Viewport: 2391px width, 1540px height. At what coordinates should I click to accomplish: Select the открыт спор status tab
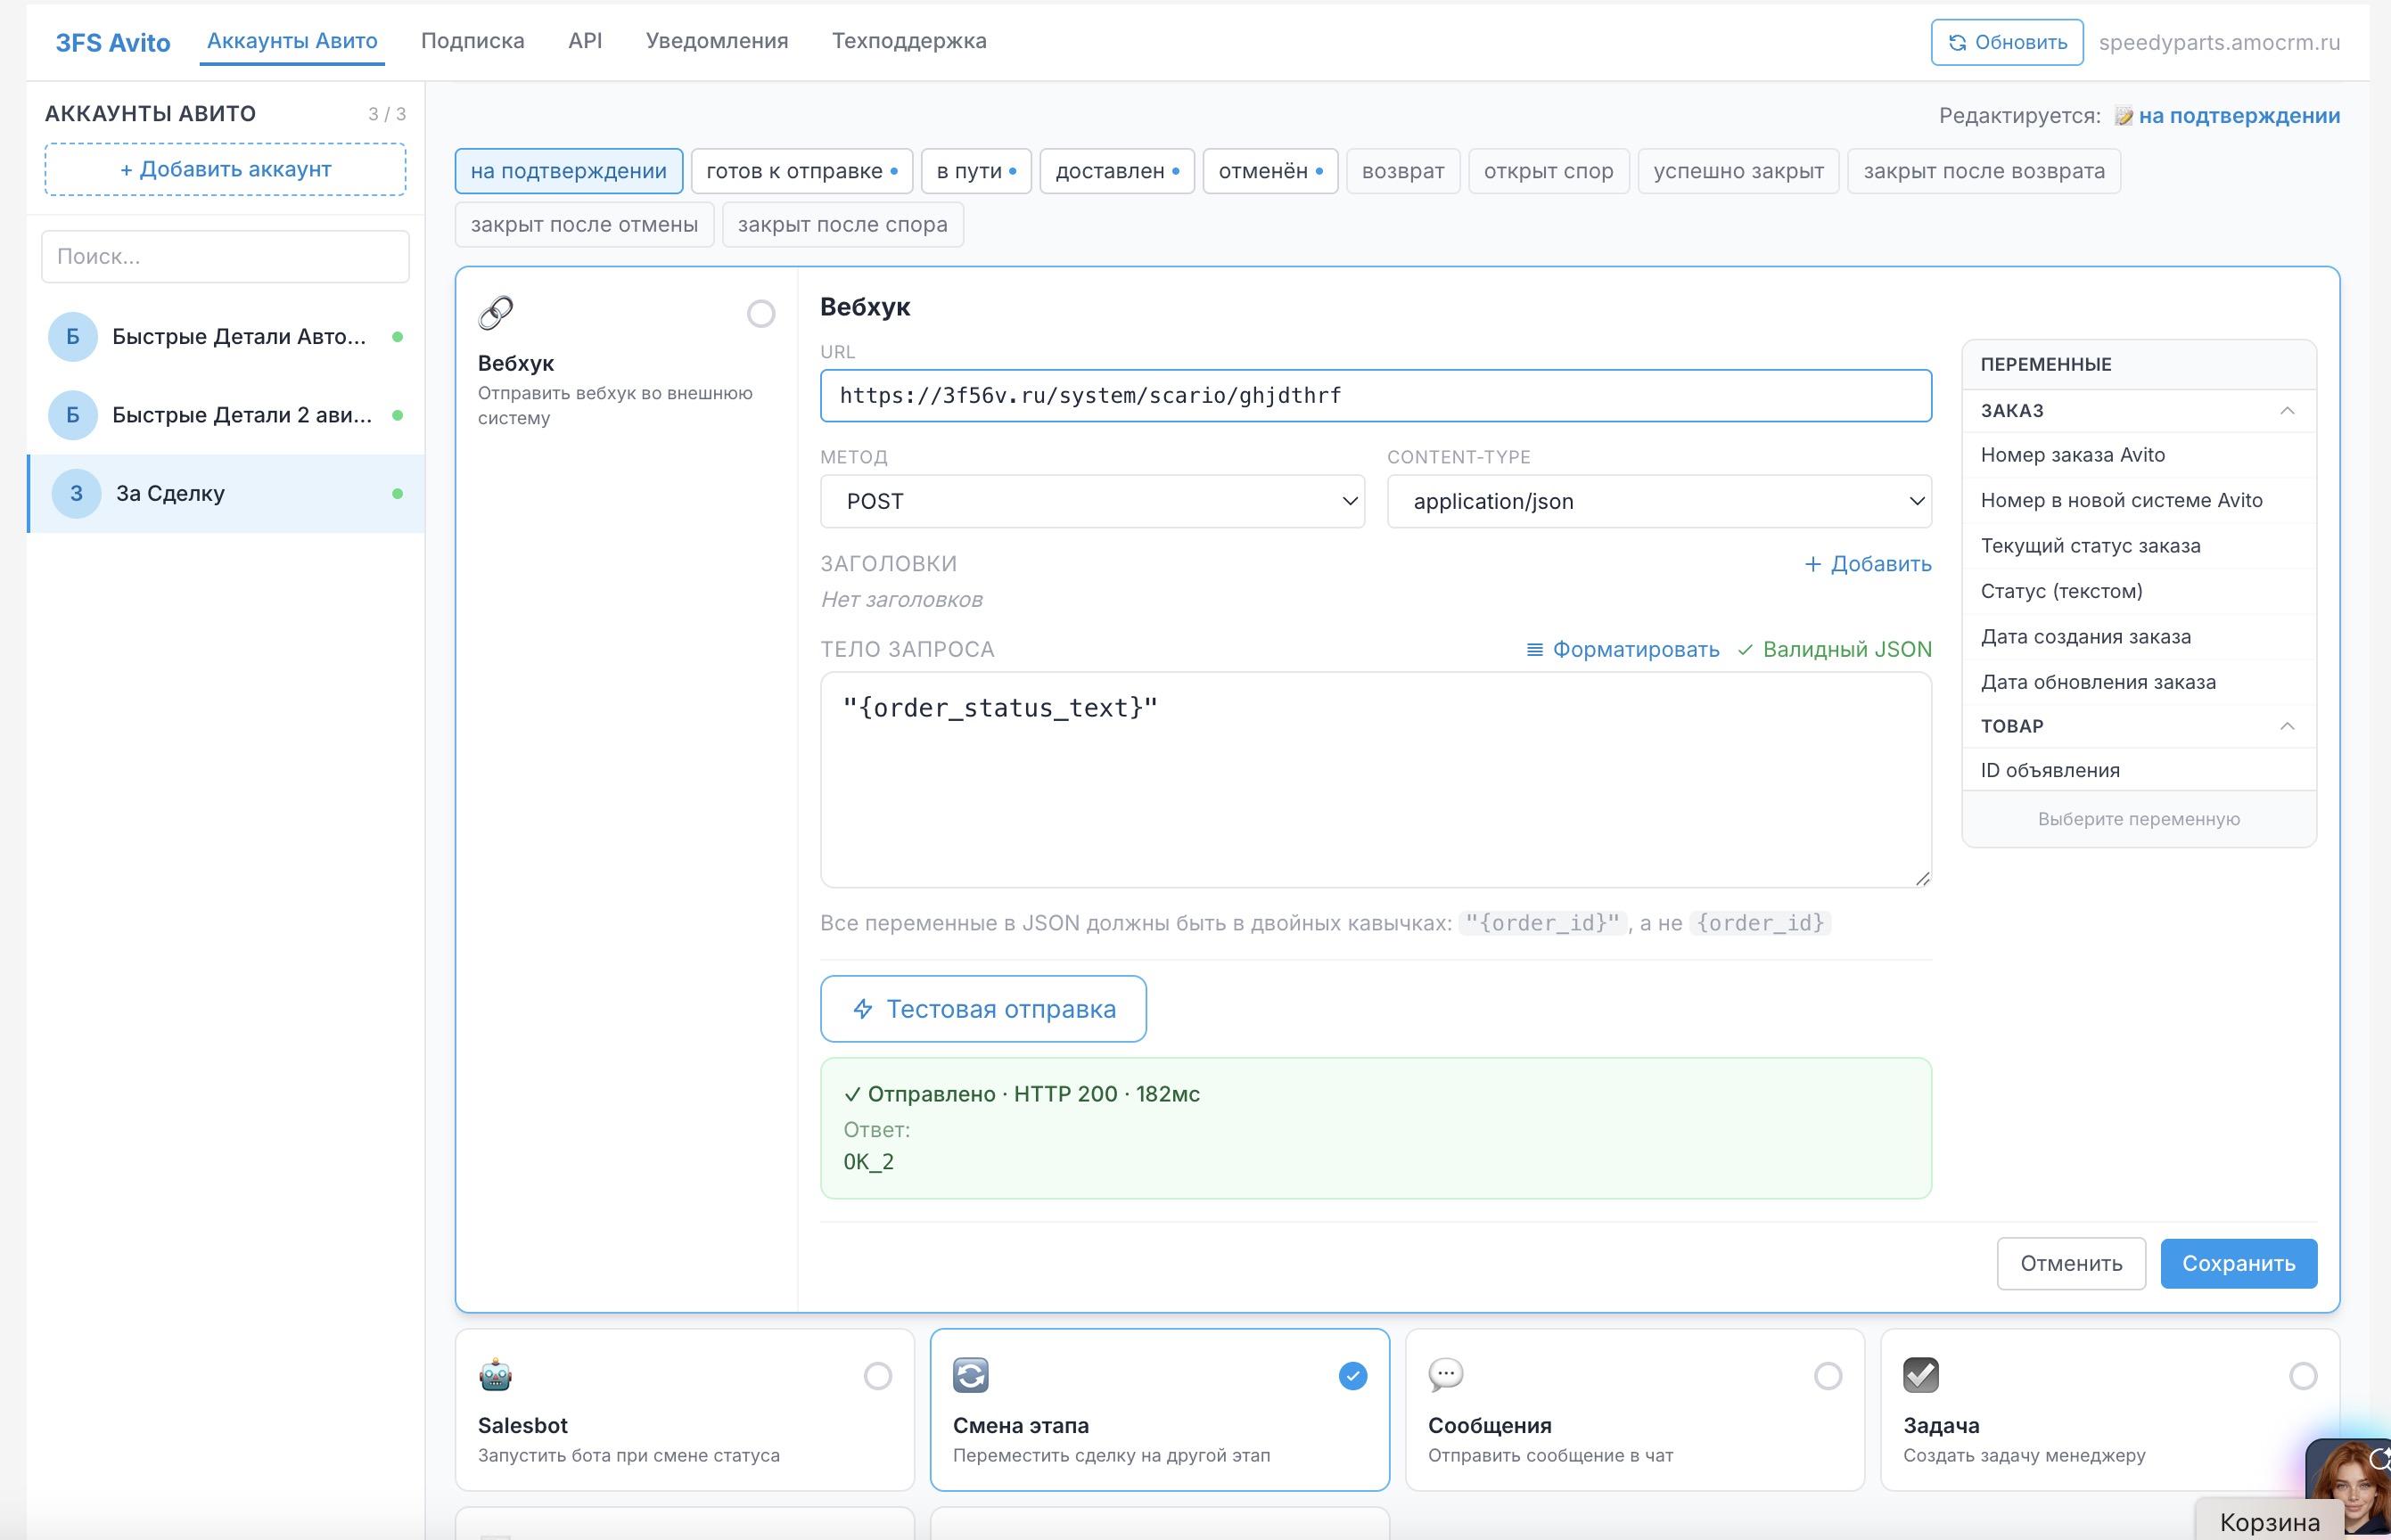[x=1549, y=171]
